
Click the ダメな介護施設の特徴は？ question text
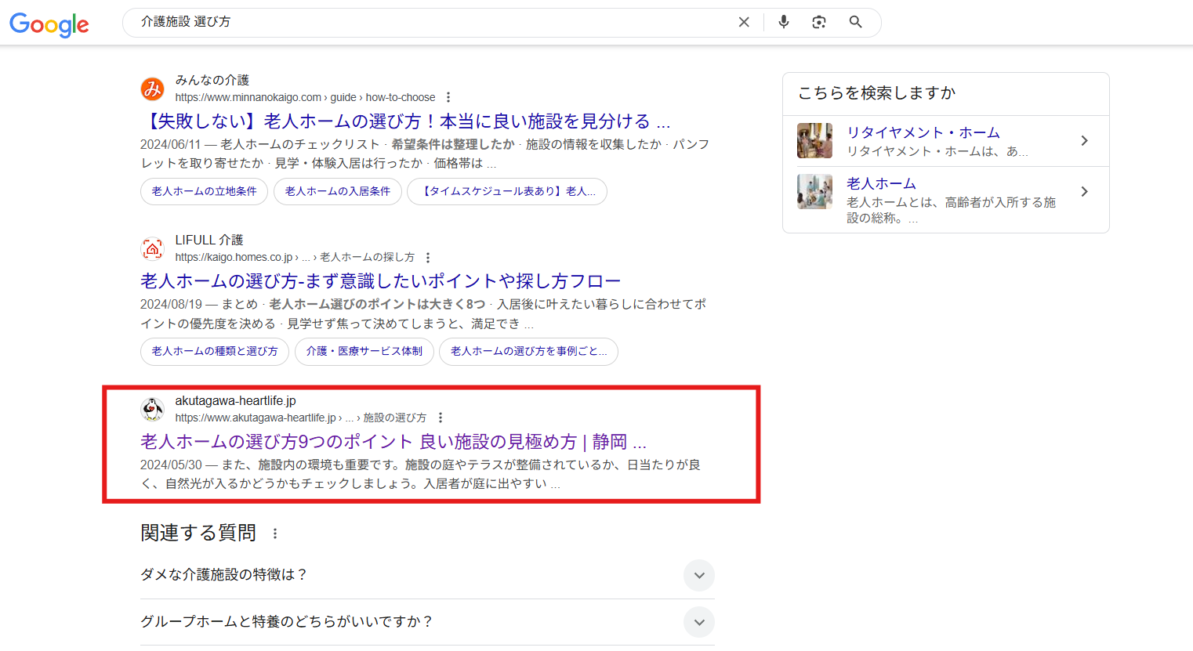[x=223, y=575]
